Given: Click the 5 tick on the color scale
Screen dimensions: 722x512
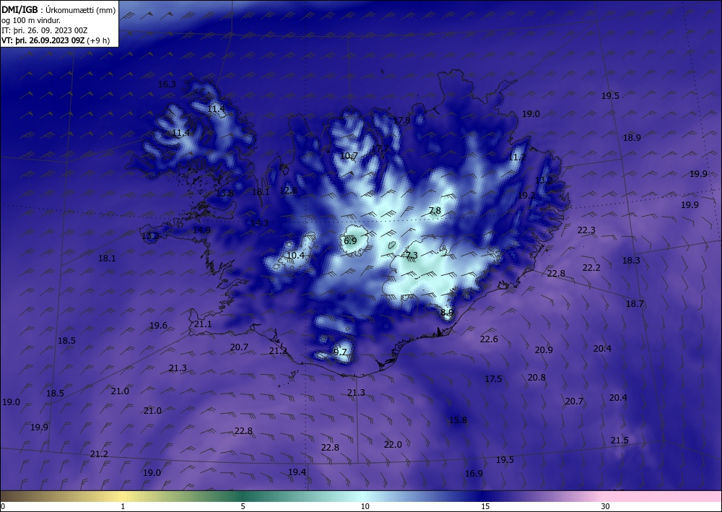Looking at the screenshot, I should (243, 506).
